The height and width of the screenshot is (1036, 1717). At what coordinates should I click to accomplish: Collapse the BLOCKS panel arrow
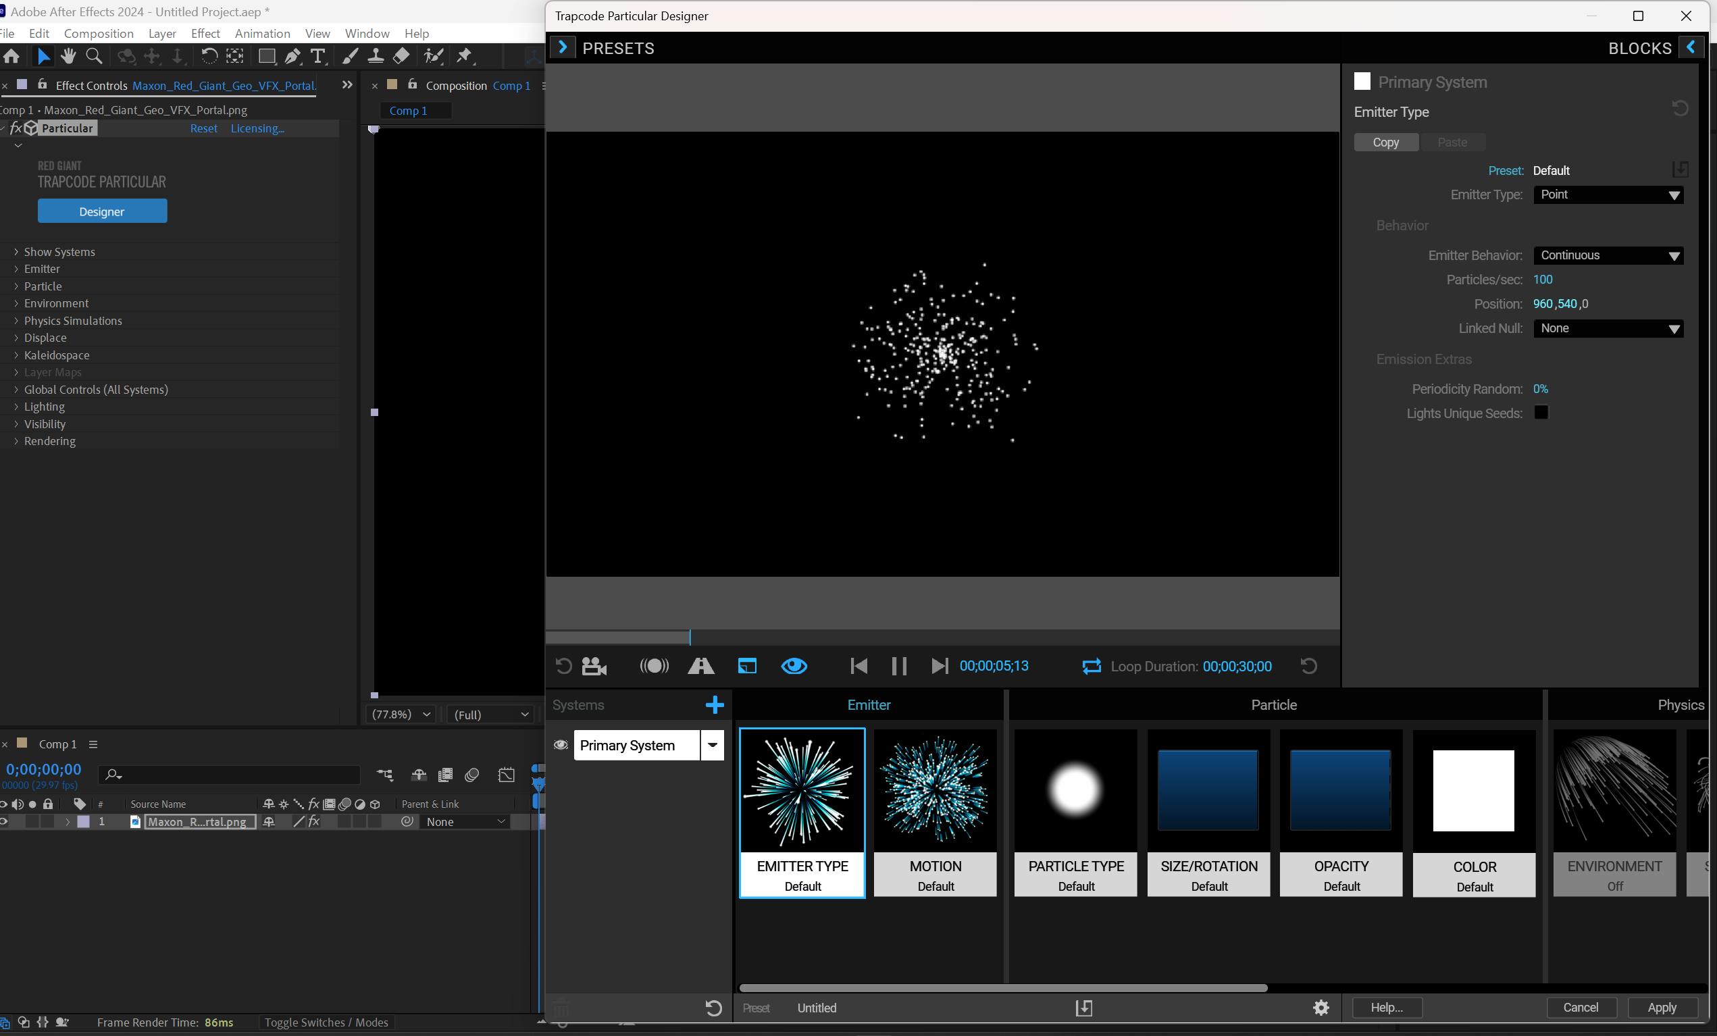click(x=1691, y=47)
